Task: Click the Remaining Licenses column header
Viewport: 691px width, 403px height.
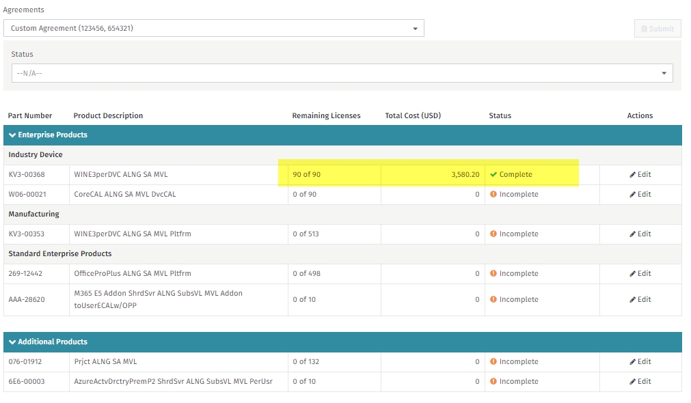Action: [x=326, y=116]
